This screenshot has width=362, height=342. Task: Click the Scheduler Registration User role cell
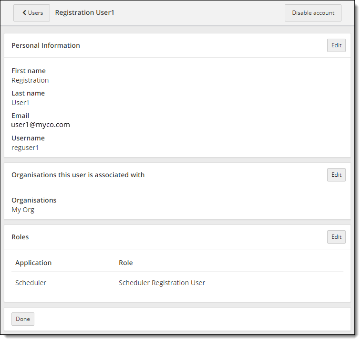click(162, 283)
